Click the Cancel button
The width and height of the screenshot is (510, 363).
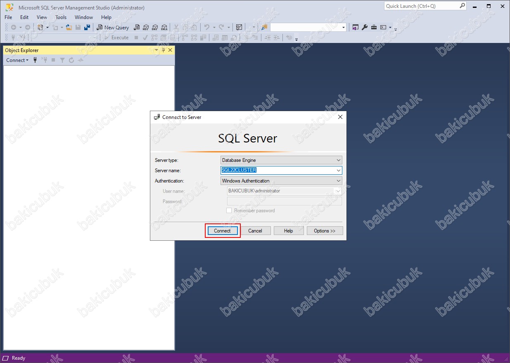coord(255,231)
